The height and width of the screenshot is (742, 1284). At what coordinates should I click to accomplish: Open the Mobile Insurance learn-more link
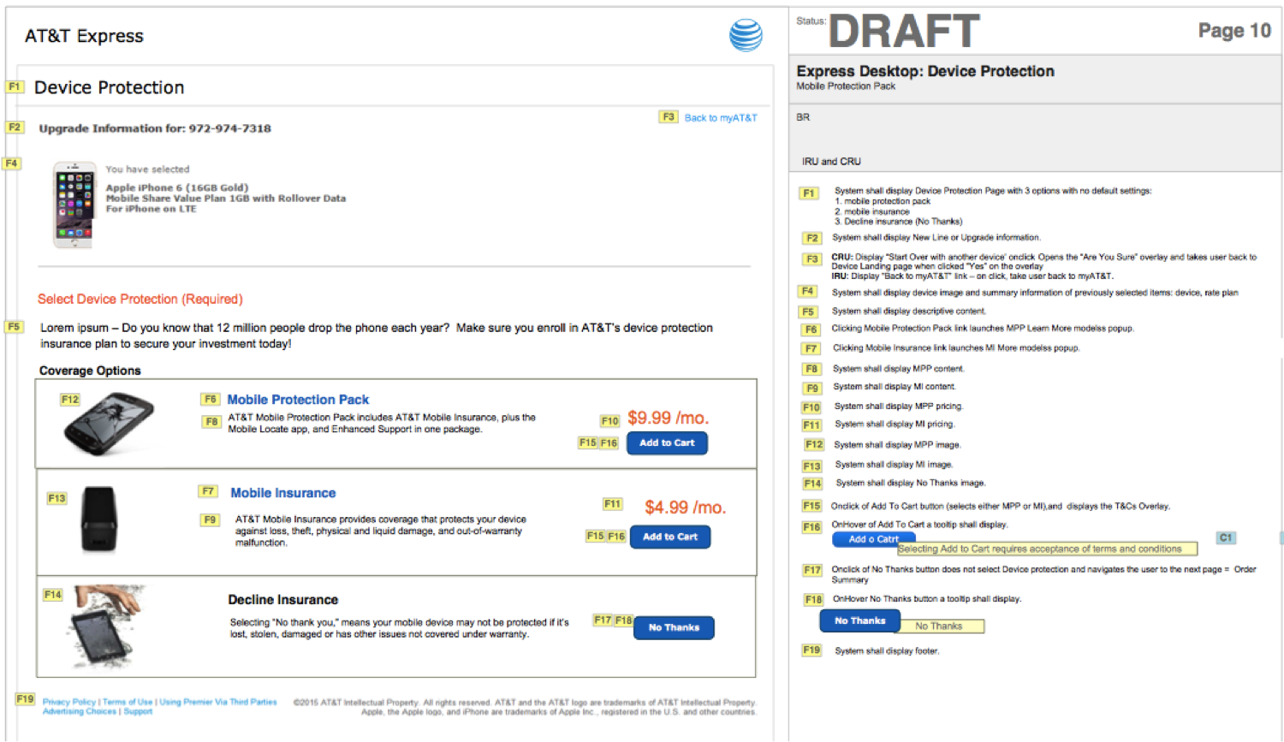(283, 493)
